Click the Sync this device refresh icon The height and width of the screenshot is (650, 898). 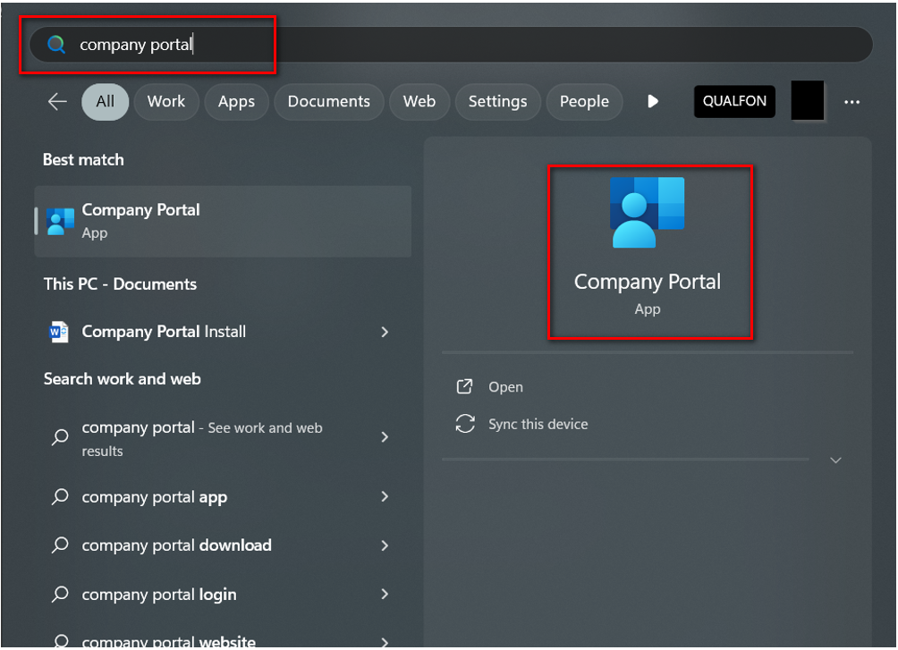click(x=465, y=424)
